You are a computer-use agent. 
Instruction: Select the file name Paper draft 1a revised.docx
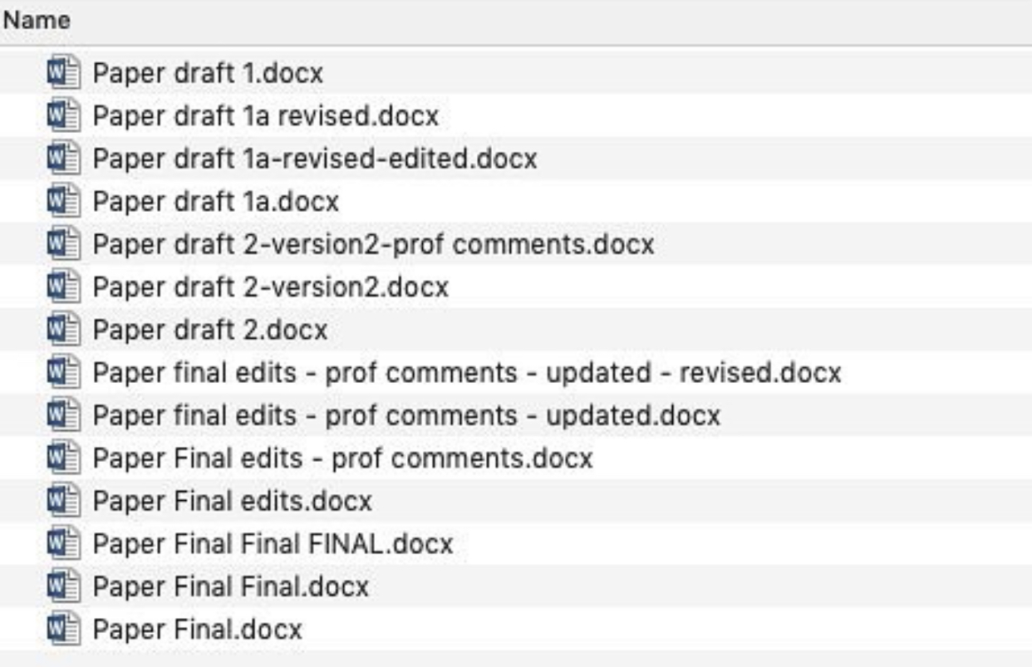coord(265,115)
